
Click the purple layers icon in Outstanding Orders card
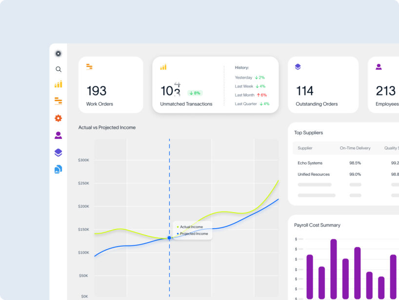298,67
